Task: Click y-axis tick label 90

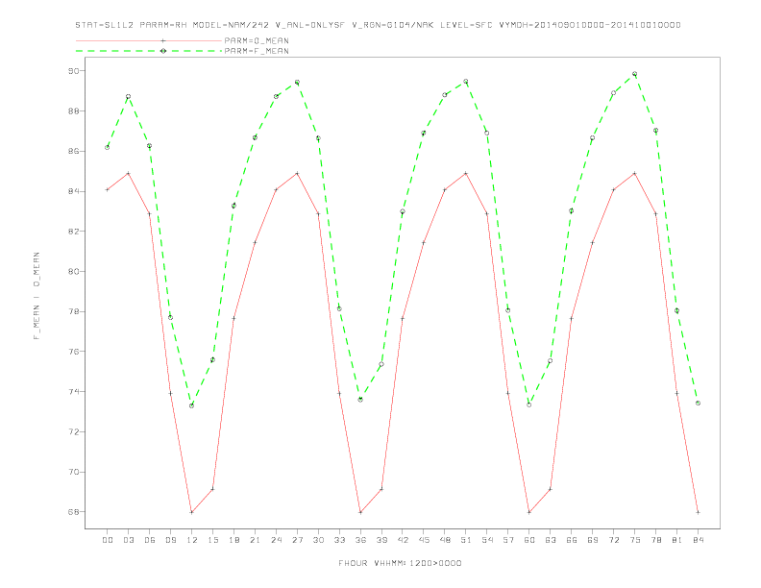Action: click(x=73, y=71)
